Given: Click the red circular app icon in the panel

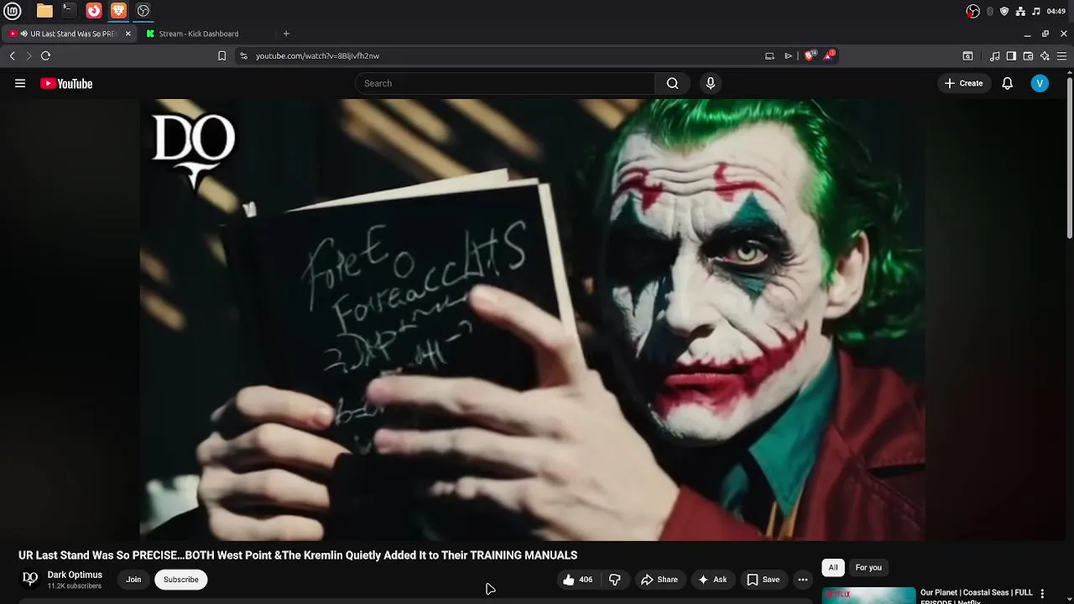Looking at the screenshot, I should coord(94,11).
